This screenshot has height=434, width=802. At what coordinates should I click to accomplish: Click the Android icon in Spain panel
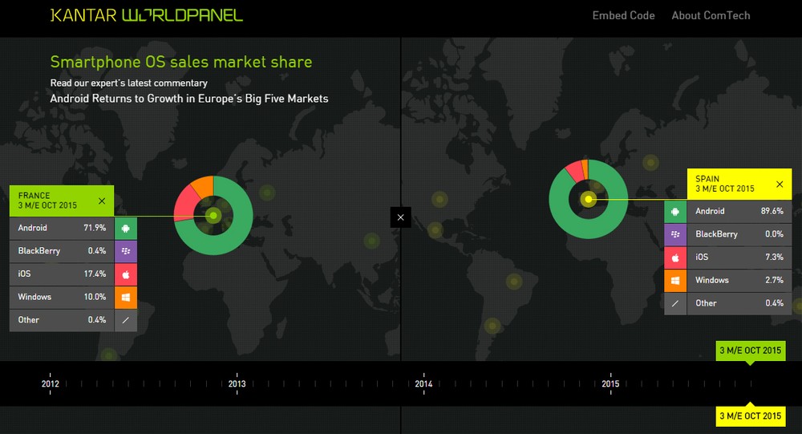(x=675, y=211)
